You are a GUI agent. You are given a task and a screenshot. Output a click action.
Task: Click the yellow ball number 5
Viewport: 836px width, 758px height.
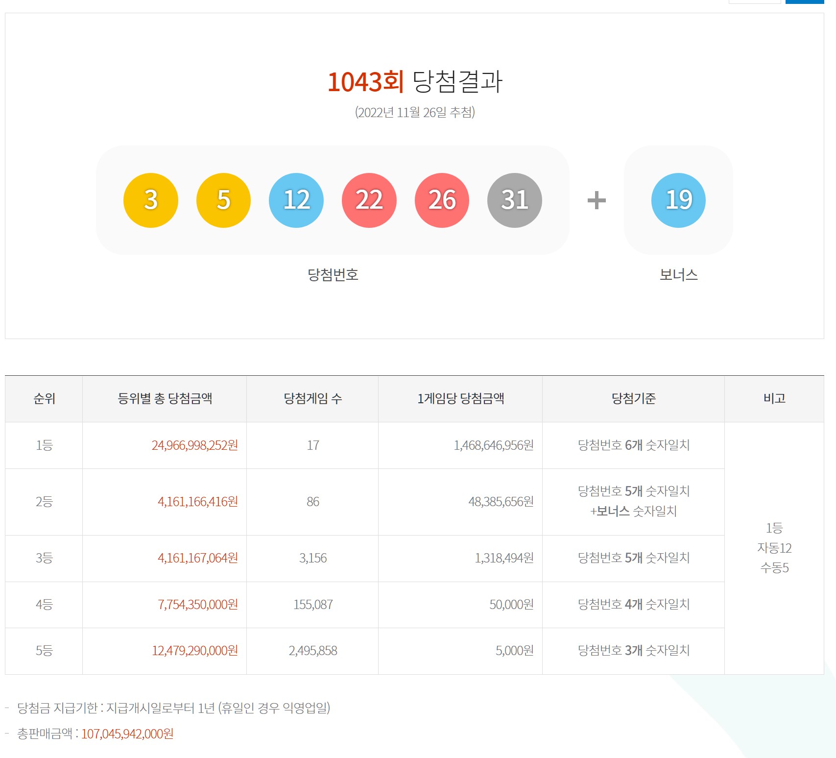click(223, 200)
